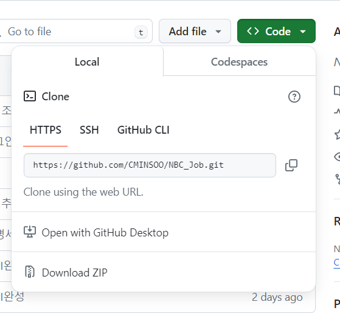Click the clone URL text field
This screenshot has height=319, width=340.
[150, 165]
